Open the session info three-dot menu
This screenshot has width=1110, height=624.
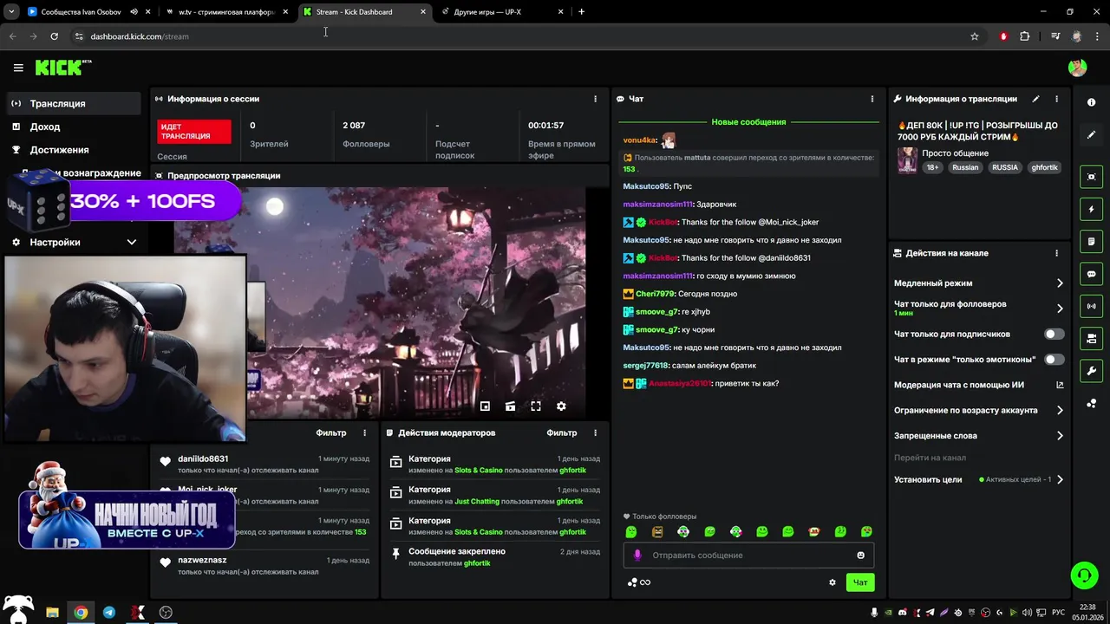[x=595, y=99]
